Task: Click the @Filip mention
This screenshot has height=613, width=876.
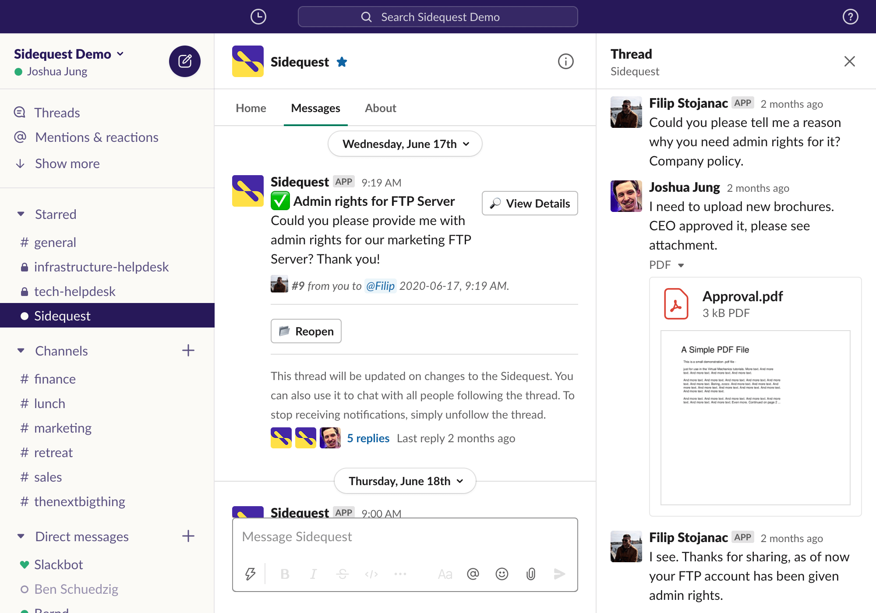Action: click(x=380, y=286)
